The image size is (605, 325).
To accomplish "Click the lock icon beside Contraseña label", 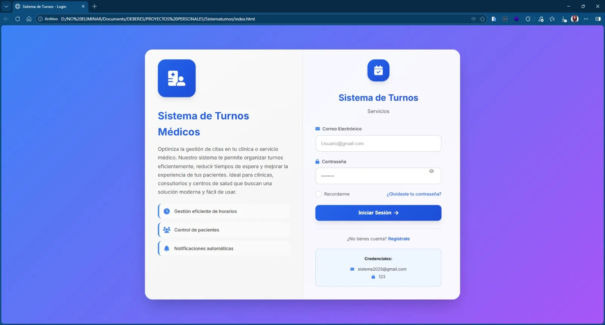I will pyautogui.click(x=317, y=161).
